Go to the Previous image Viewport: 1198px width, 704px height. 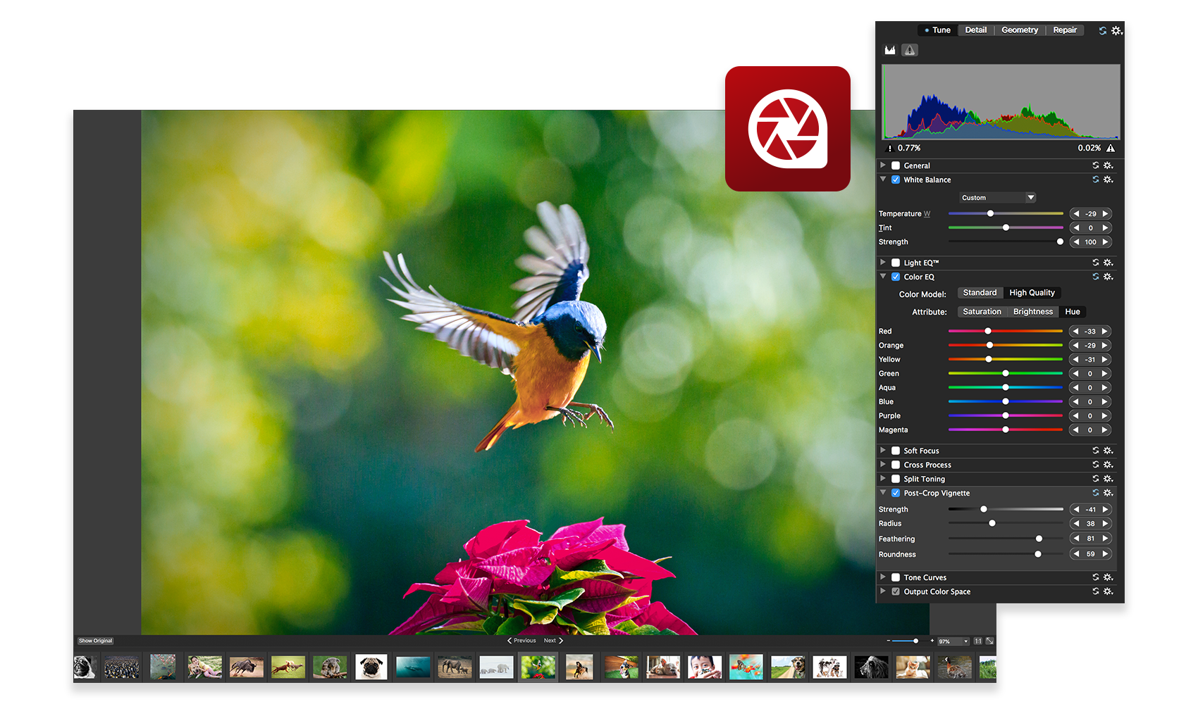point(521,641)
